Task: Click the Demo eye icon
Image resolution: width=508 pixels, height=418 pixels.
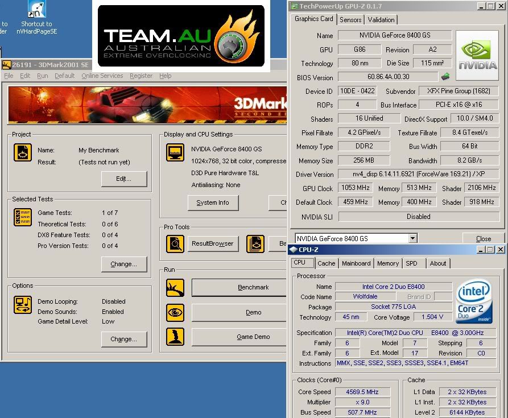Action: point(175,312)
